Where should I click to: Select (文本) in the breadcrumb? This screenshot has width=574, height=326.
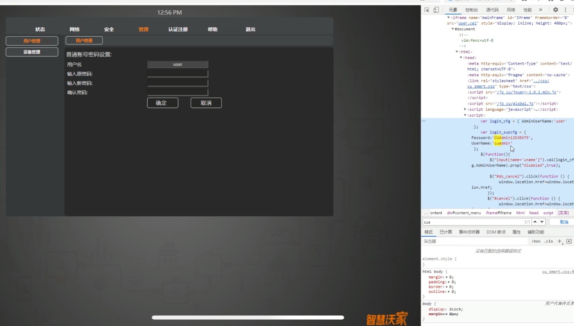563,213
